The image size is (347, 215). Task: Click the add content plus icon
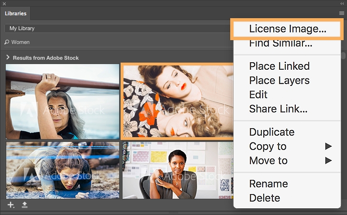coord(11,205)
